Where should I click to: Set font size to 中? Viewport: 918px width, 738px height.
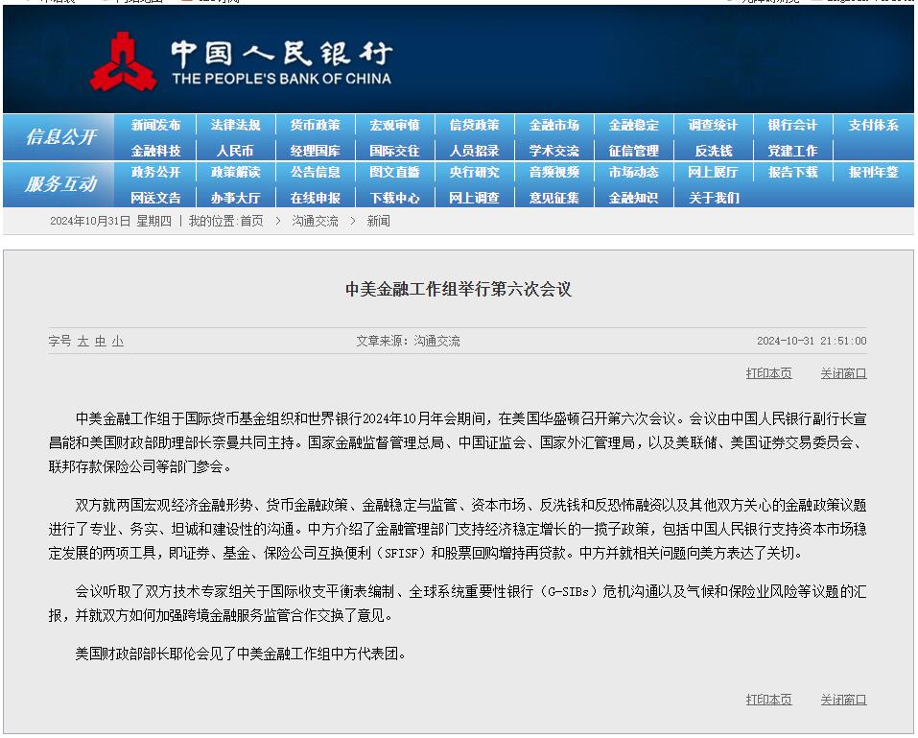click(x=100, y=341)
